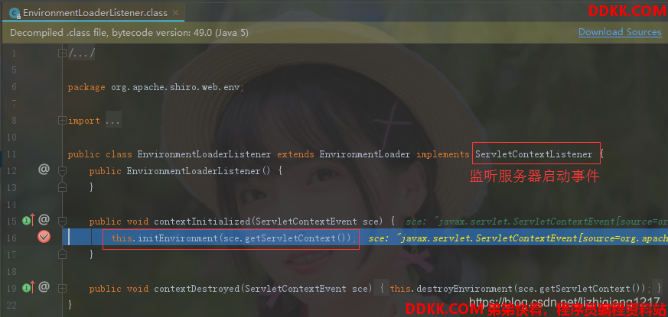668x317 pixels.
Task: Click the @ annotation marker on line 19
Action: 44,287
